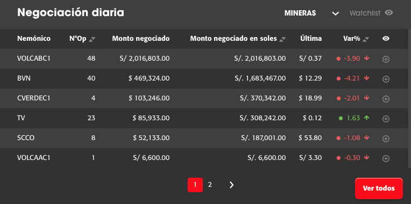This screenshot has height=204, width=411.
Task: Click the eye icon in table header
Action: pyautogui.click(x=386, y=39)
